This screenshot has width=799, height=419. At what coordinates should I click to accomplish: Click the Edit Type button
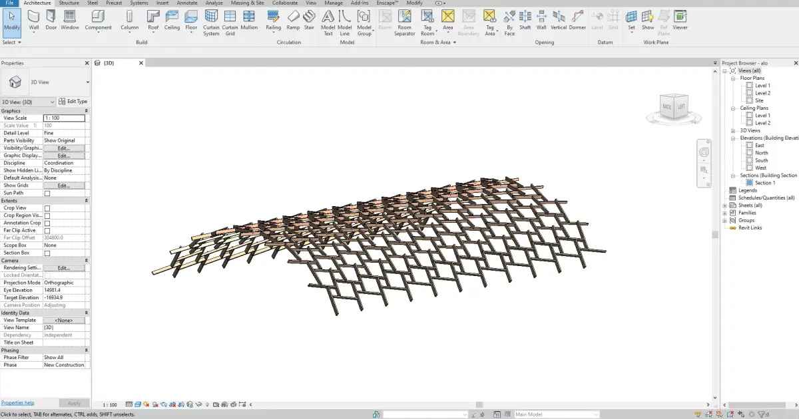(73, 101)
